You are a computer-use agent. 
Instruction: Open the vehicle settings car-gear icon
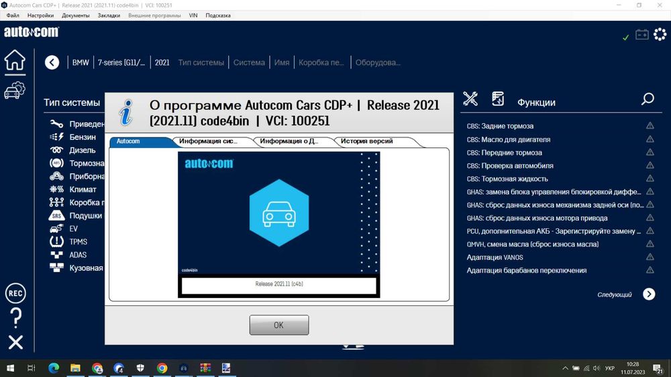coord(15,90)
